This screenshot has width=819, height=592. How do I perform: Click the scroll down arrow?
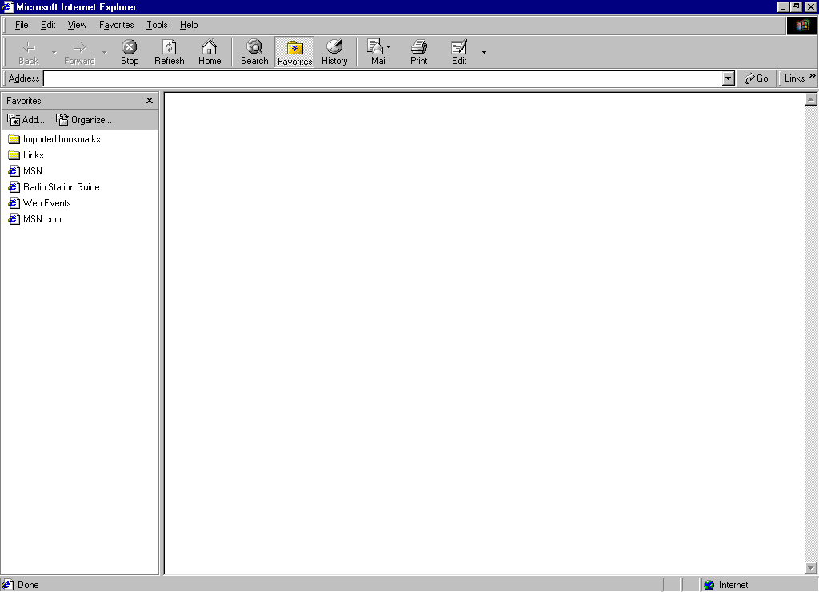[811, 567]
